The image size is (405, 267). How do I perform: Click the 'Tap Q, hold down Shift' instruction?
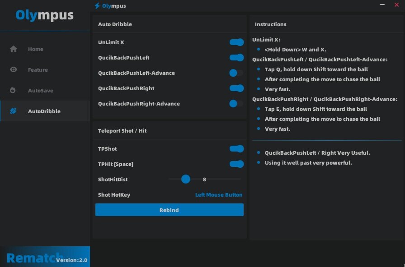pyautogui.click(x=316, y=69)
